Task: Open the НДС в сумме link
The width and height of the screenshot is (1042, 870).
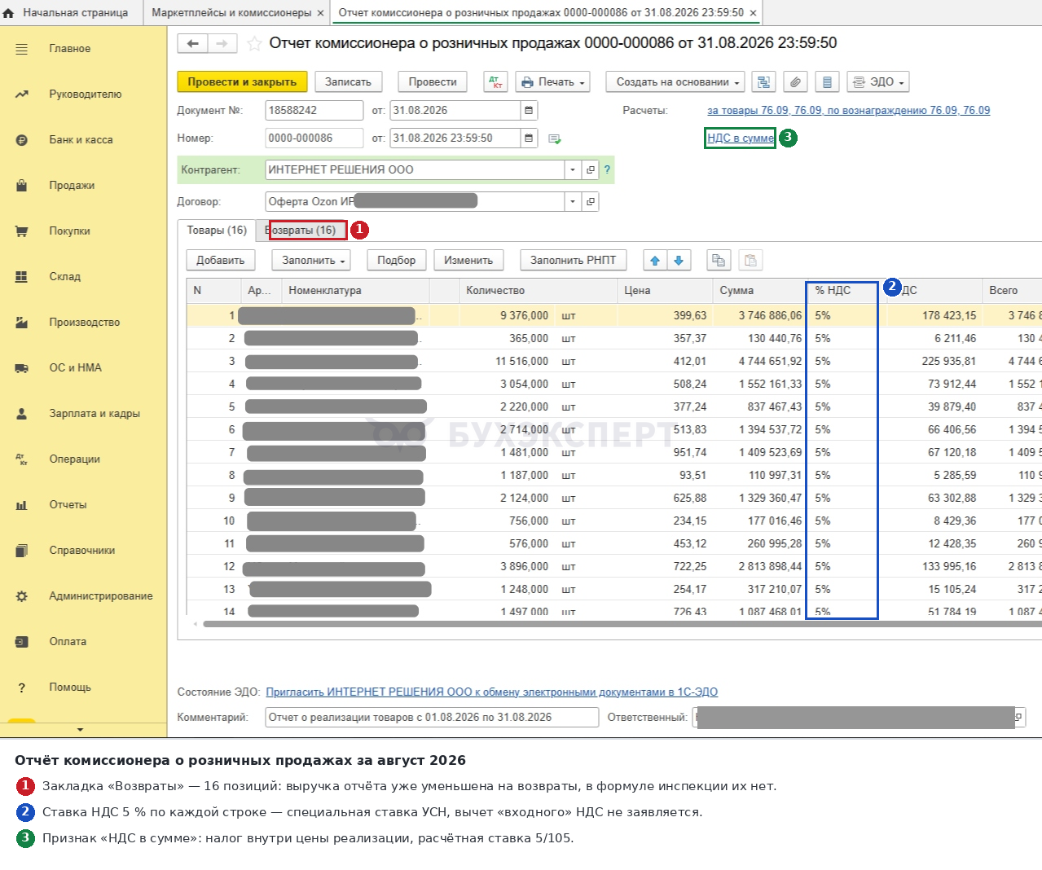Action: 741,138
